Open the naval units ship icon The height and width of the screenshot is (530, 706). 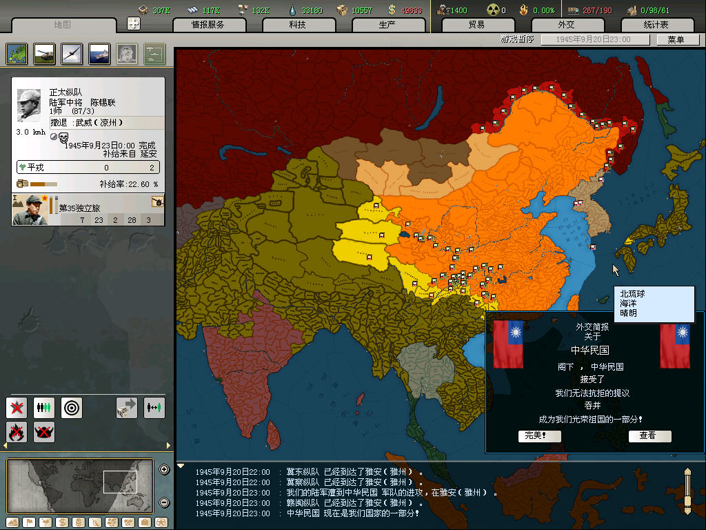(x=100, y=53)
